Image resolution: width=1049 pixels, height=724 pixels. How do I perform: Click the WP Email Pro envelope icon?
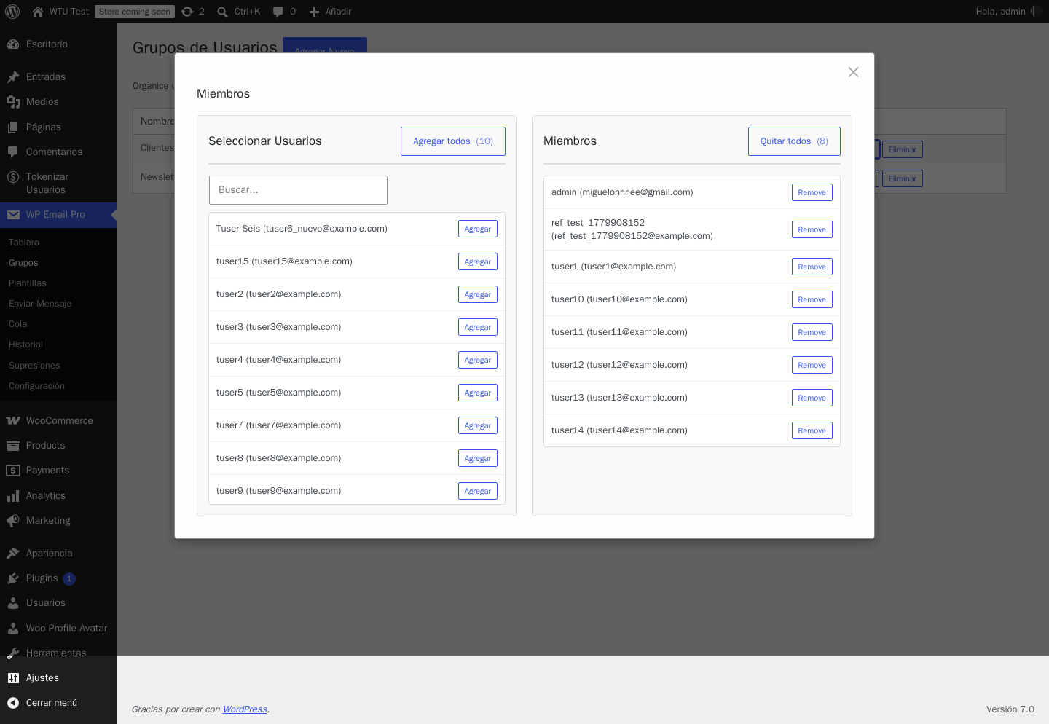[13, 215]
